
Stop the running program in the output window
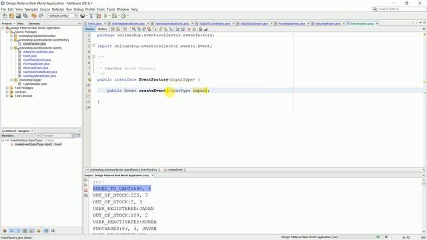pos(86,191)
